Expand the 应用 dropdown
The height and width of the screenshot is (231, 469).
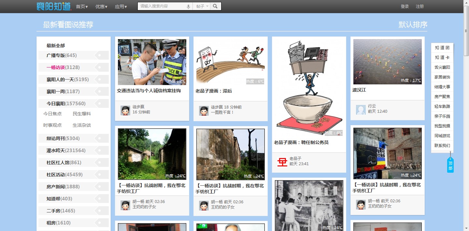click(x=121, y=6)
